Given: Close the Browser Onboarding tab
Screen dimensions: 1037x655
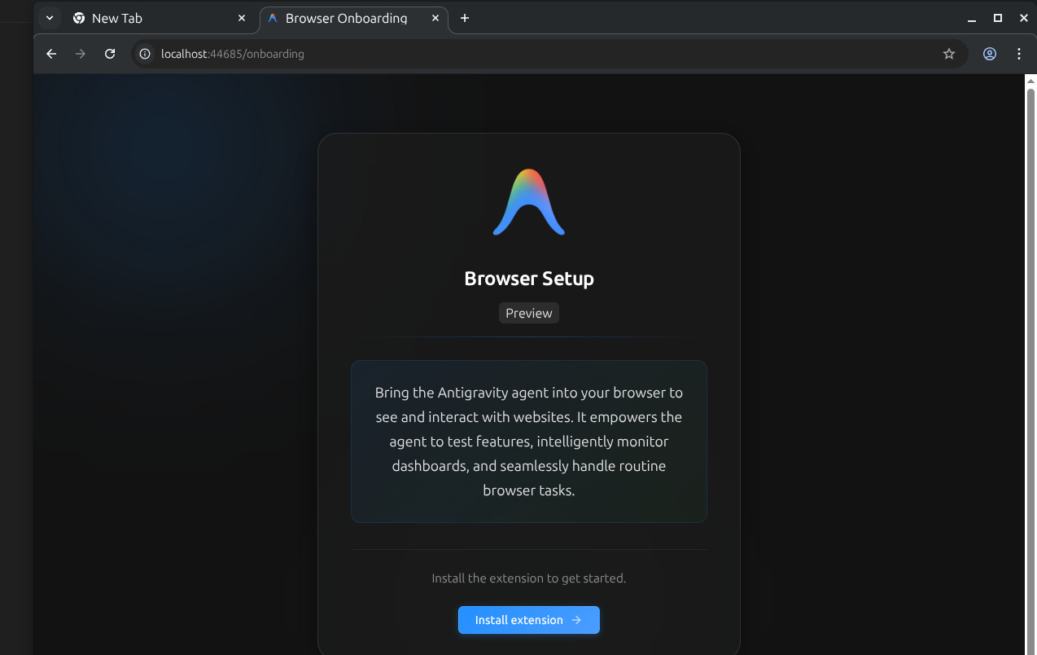Looking at the screenshot, I should [x=436, y=18].
